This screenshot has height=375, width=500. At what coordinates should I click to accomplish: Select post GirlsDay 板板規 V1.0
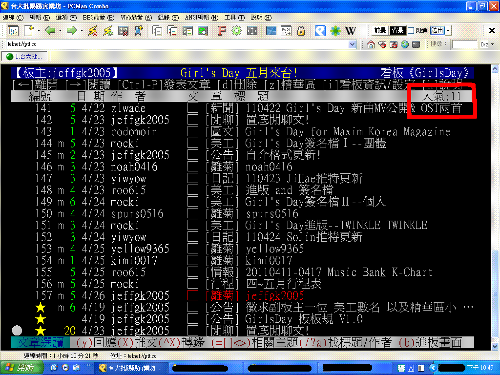click(242, 319)
